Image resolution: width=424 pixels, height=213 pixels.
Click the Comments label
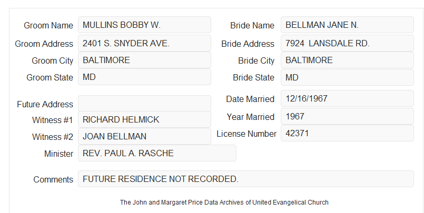click(x=53, y=179)
